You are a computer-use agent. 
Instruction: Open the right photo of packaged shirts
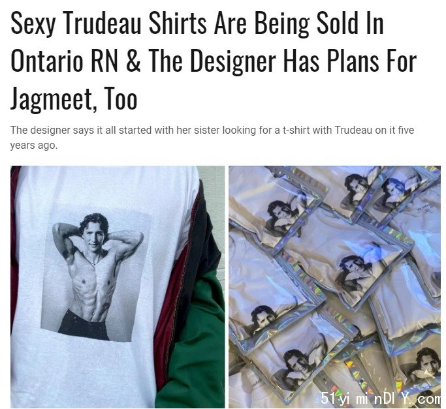pos(335,286)
